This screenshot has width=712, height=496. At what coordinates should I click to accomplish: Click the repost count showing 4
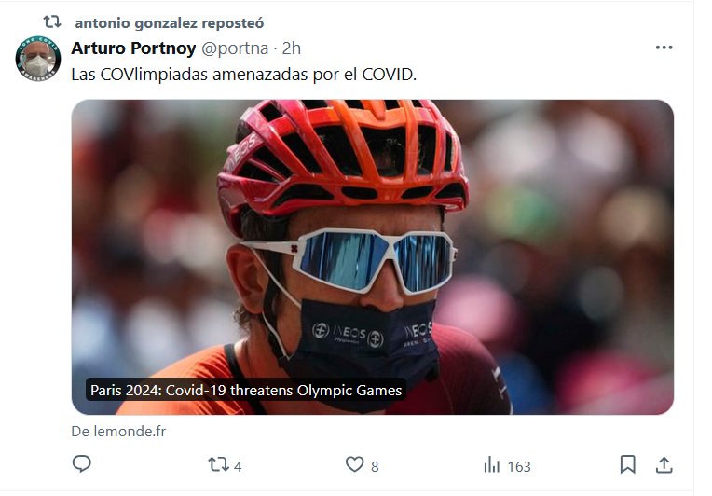239,466
